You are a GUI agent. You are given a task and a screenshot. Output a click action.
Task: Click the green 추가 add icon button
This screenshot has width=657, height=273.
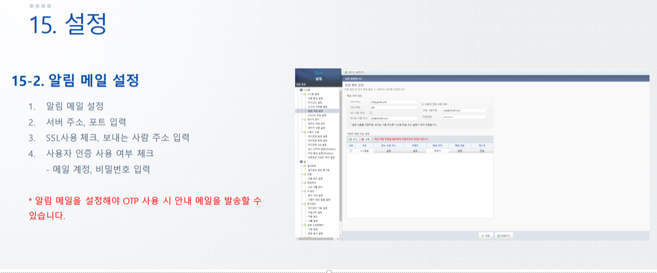pos(352,139)
